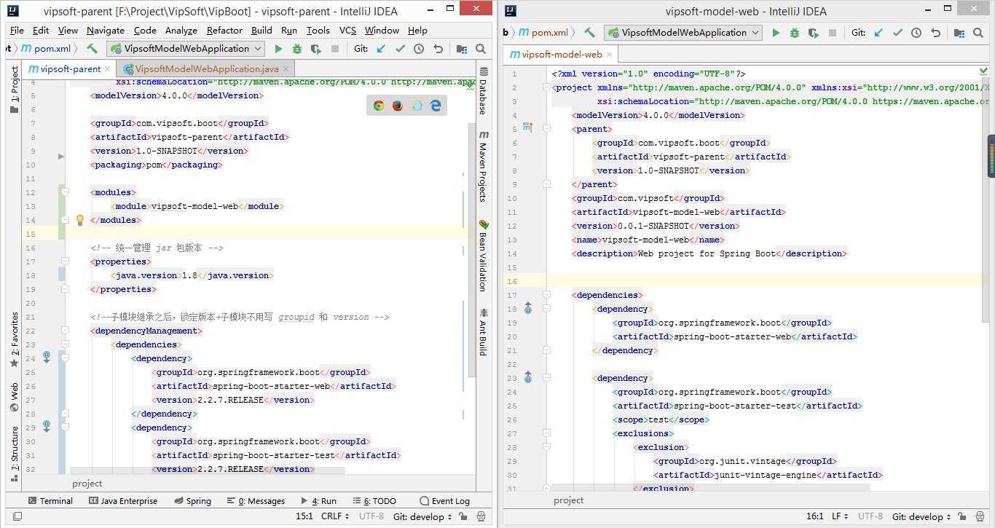The height and width of the screenshot is (528, 995).
Task: Start debug in vipsoft-parent window
Action: pos(297,49)
